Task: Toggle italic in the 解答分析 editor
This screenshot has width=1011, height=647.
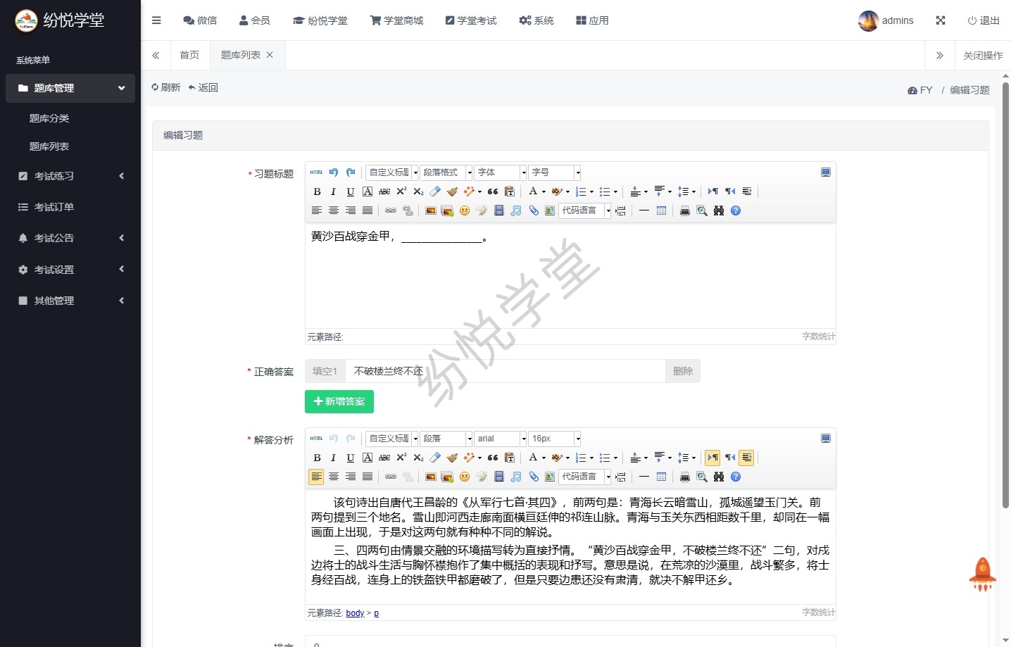Action: click(x=334, y=458)
